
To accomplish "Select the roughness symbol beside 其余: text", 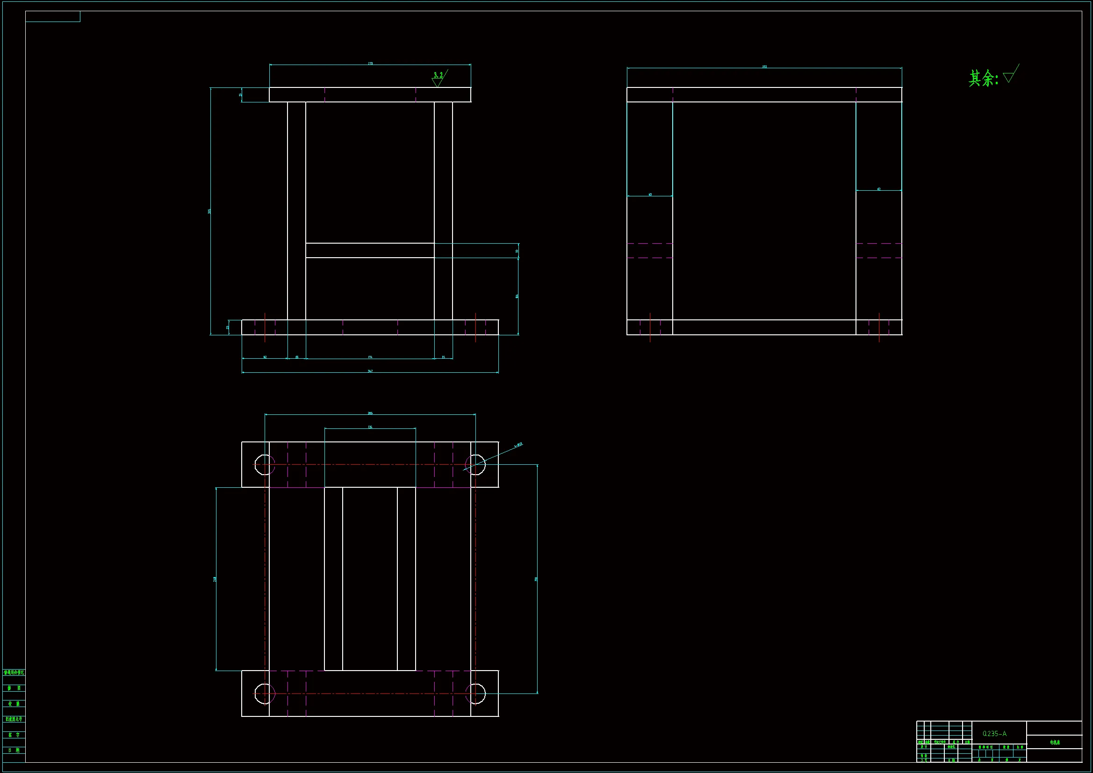I will click(1010, 76).
